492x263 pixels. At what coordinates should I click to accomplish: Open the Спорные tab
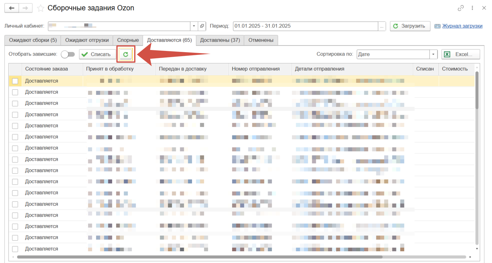pyautogui.click(x=128, y=40)
